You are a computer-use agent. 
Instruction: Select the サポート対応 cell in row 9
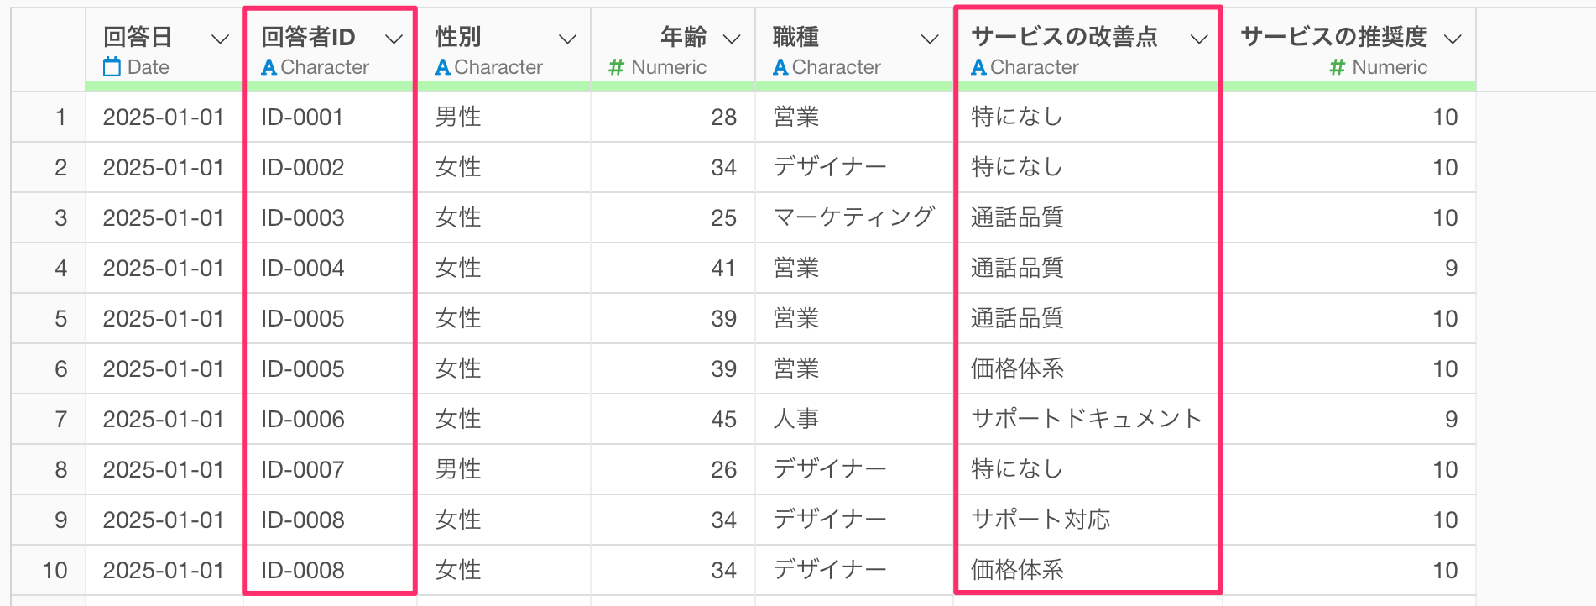pos(1041,520)
